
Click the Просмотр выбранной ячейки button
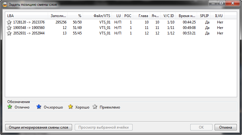coord(104,127)
